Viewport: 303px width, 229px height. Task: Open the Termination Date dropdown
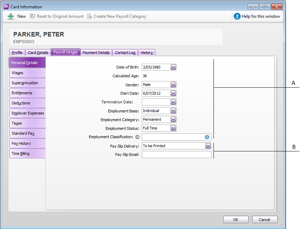pos(173,102)
